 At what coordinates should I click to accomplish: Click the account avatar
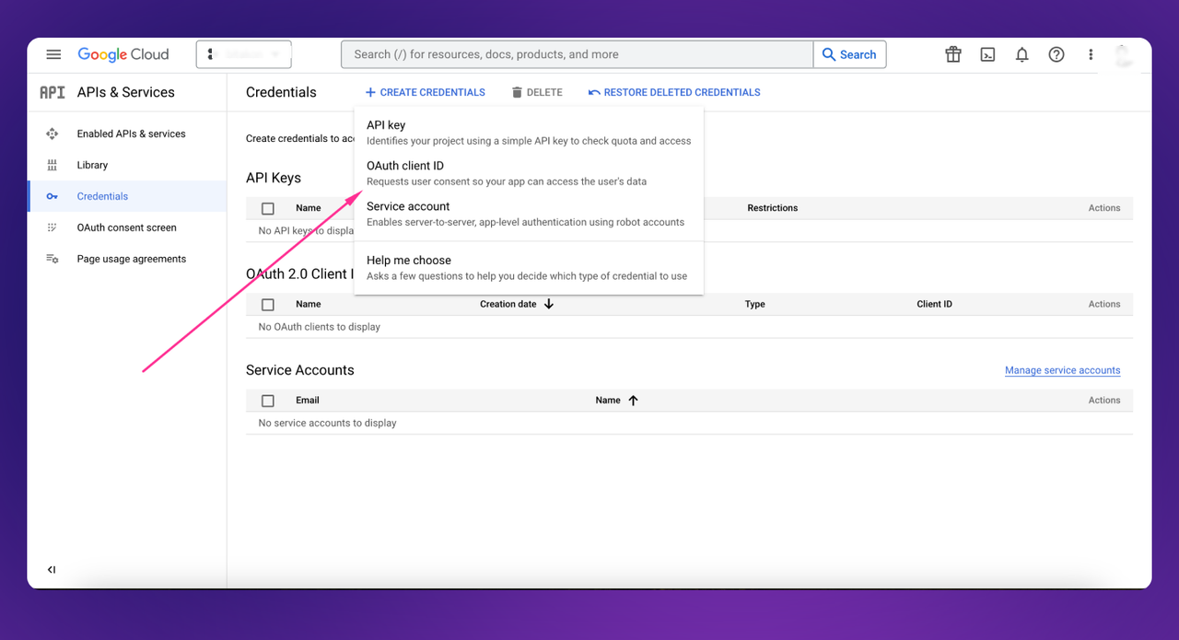[x=1123, y=55]
